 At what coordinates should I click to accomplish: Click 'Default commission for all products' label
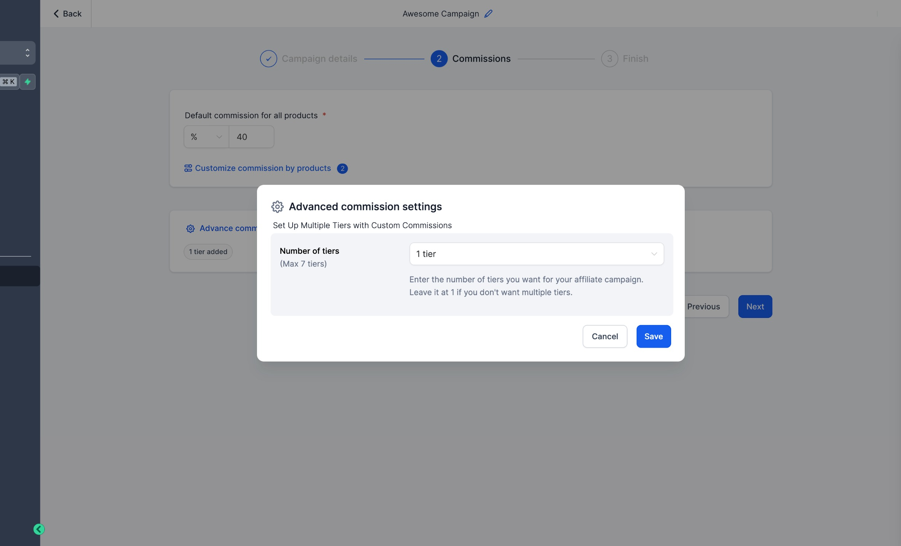tap(251, 115)
